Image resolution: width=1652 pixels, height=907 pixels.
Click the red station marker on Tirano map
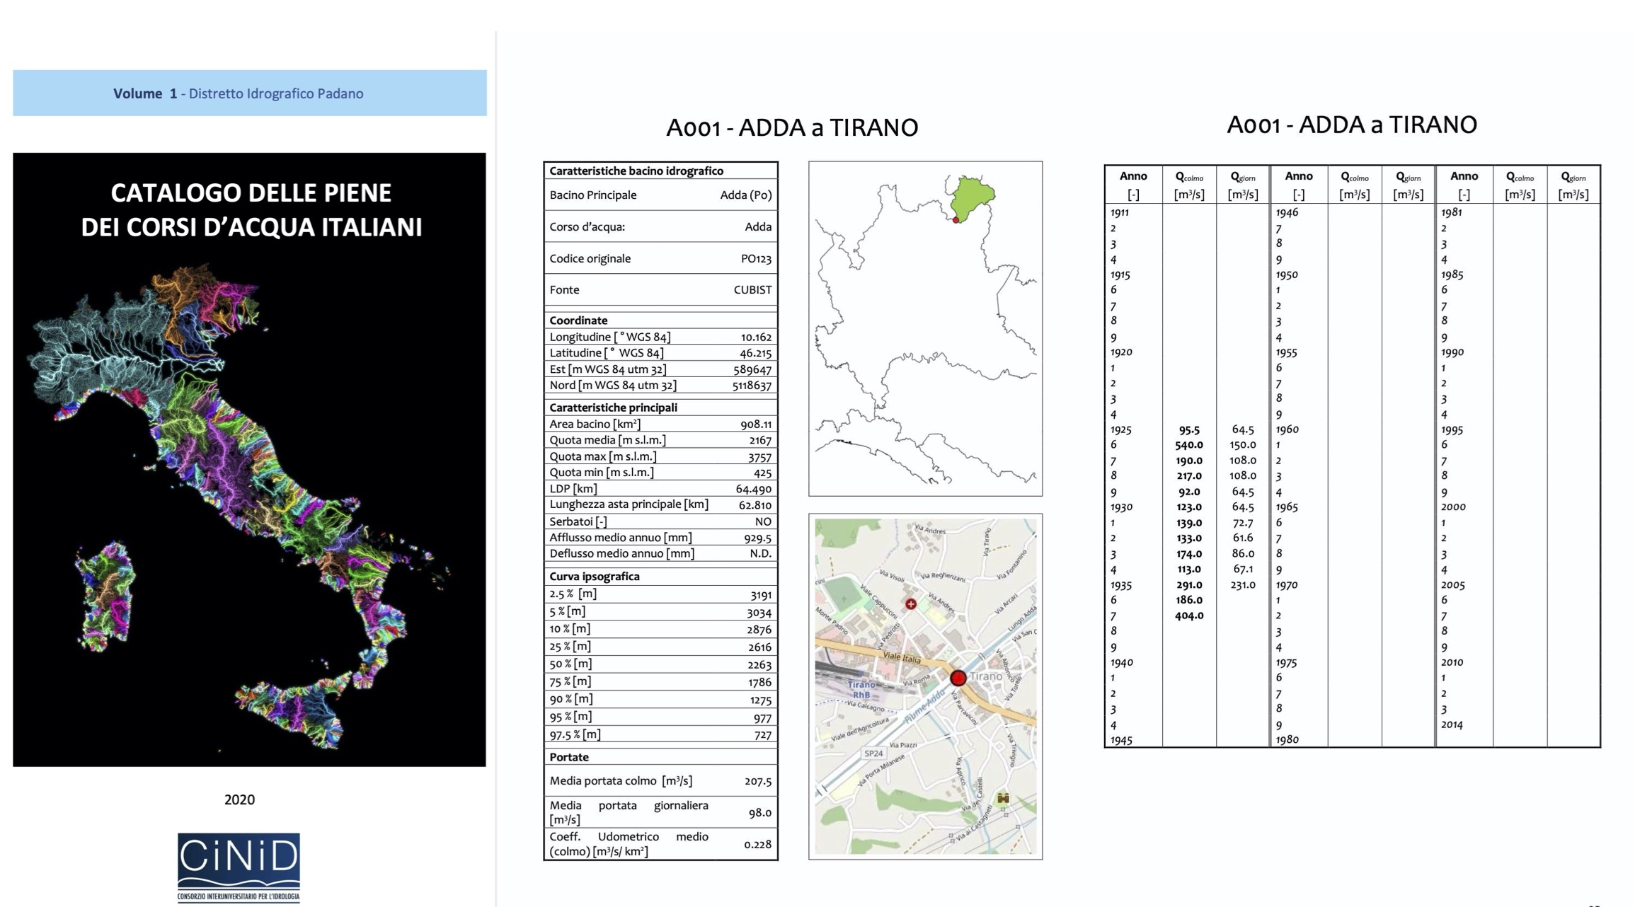click(958, 678)
